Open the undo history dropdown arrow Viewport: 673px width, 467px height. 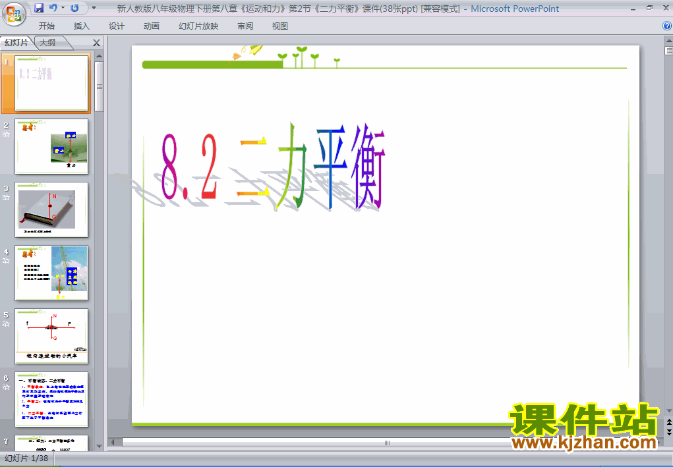[63, 8]
